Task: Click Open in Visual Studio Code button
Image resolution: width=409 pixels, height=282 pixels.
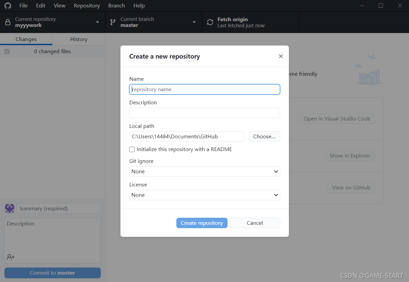Action: point(337,118)
